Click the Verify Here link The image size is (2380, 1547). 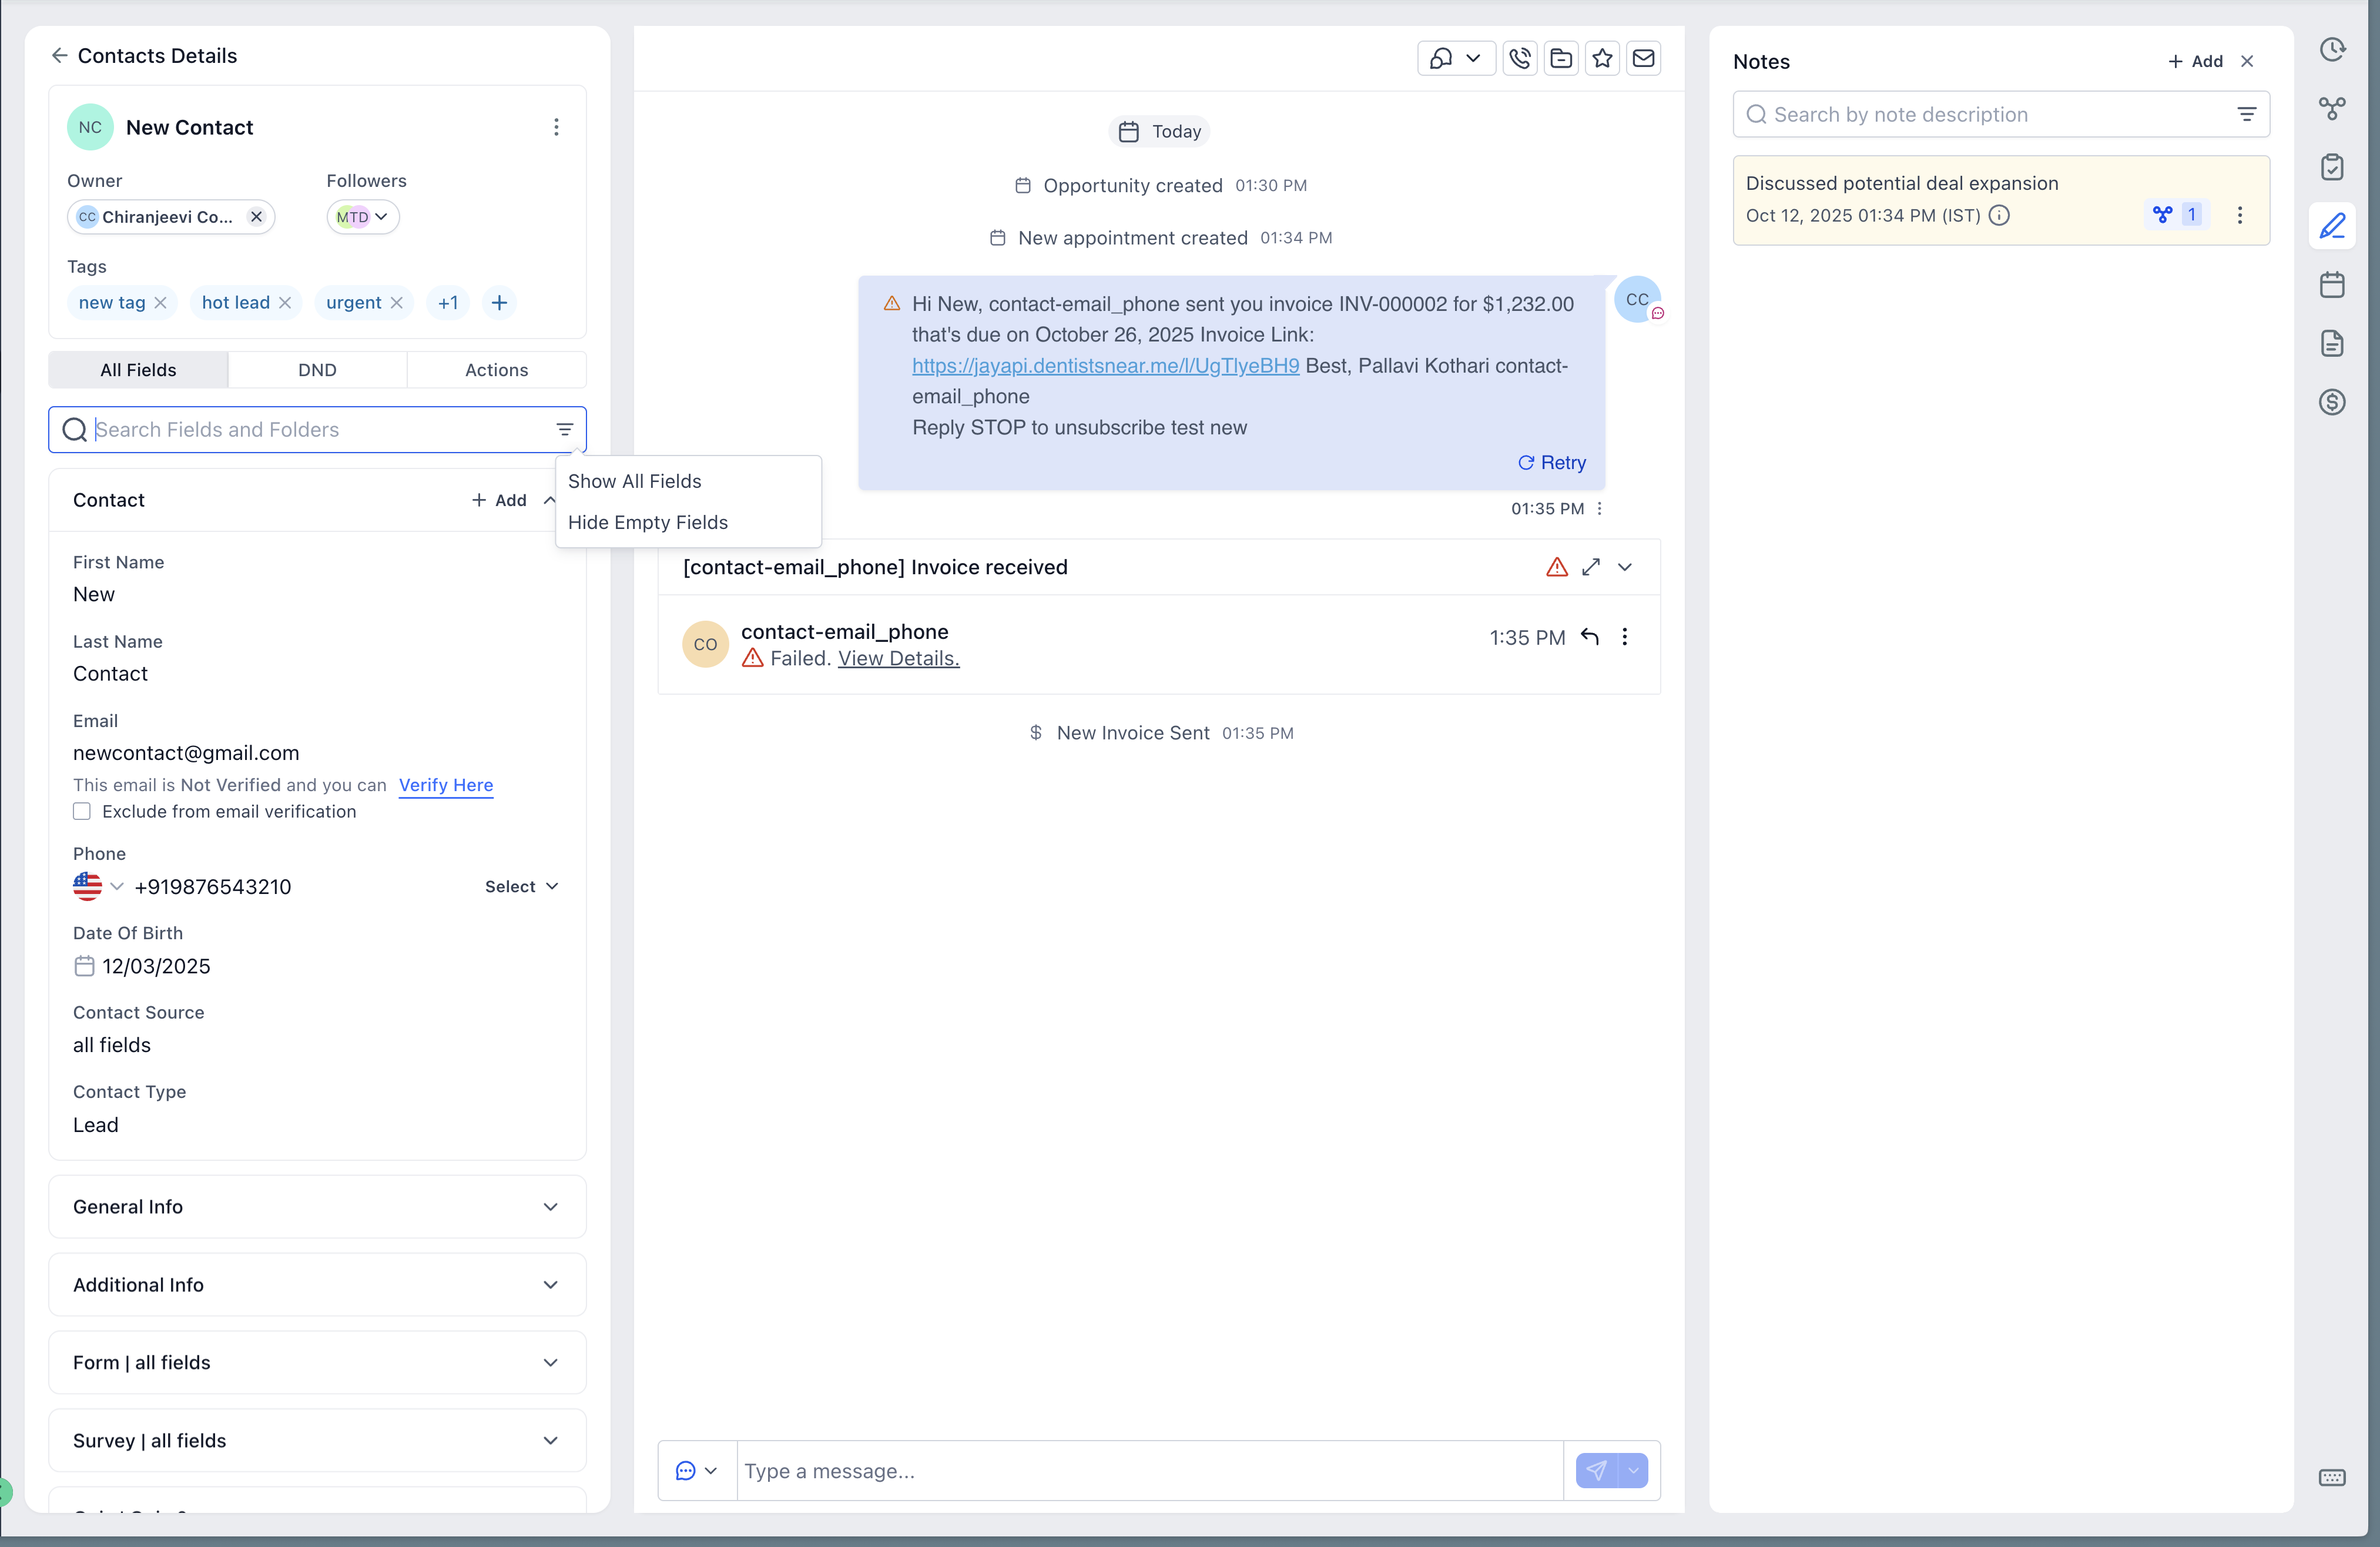pyautogui.click(x=445, y=785)
